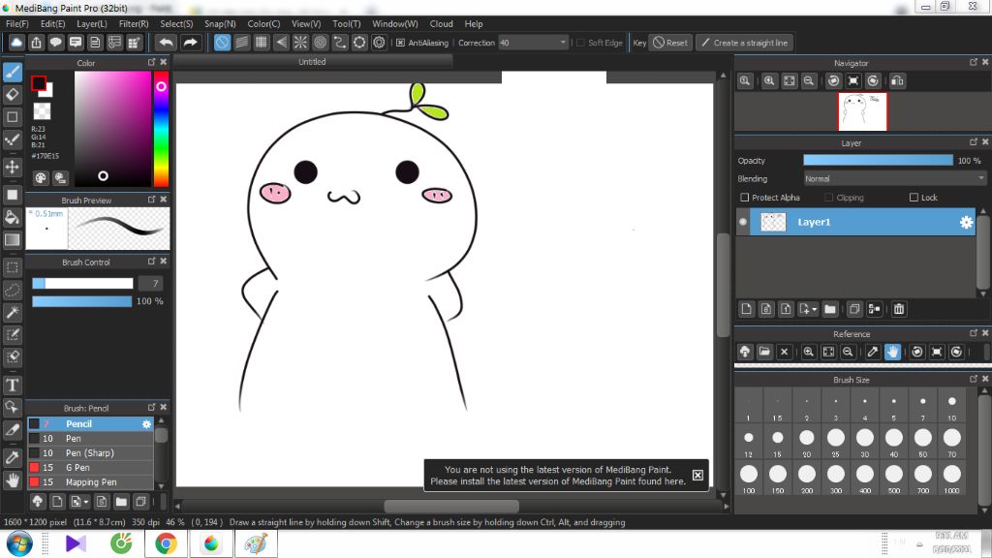992x558 pixels.
Task: Open Pencil brush settings gear
Action: coord(146,424)
